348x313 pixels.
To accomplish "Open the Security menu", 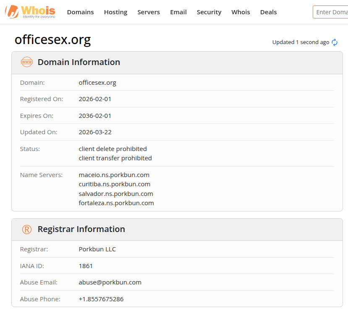I will (x=209, y=12).
